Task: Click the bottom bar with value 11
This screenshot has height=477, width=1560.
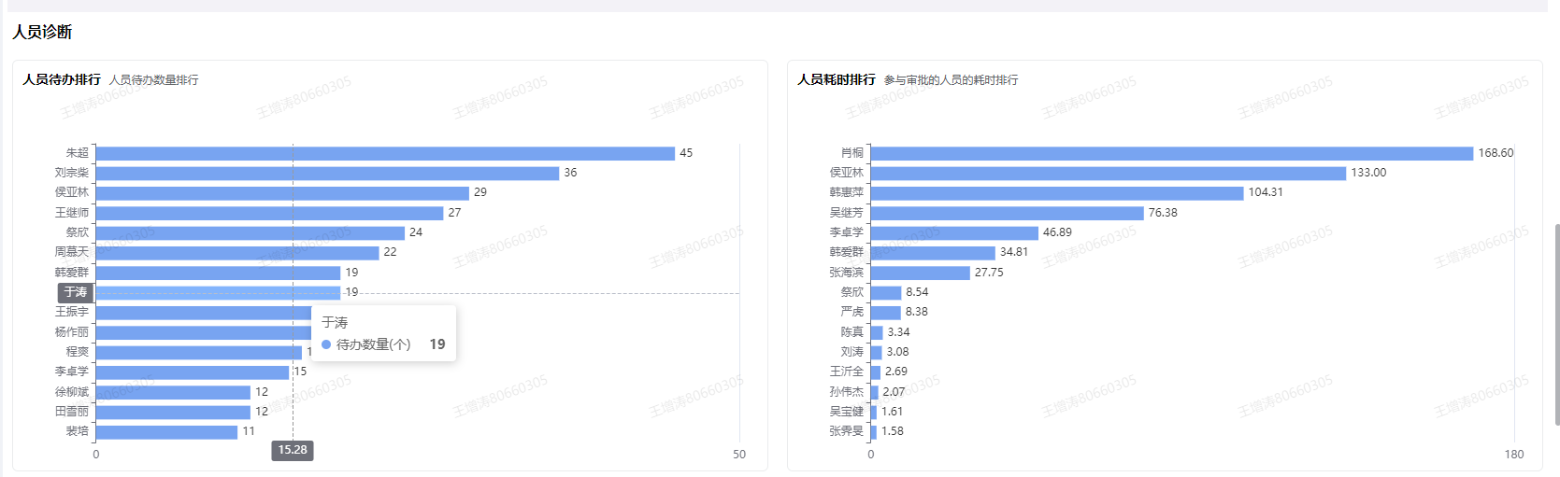Action: tap(166, 432)
